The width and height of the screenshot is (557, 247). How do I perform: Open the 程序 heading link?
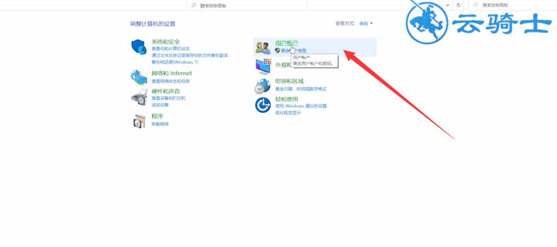click(158, 116)
